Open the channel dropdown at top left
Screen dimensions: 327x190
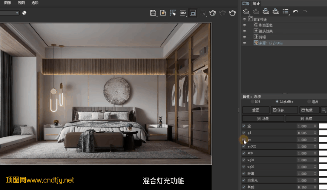[x=9, y=13]
